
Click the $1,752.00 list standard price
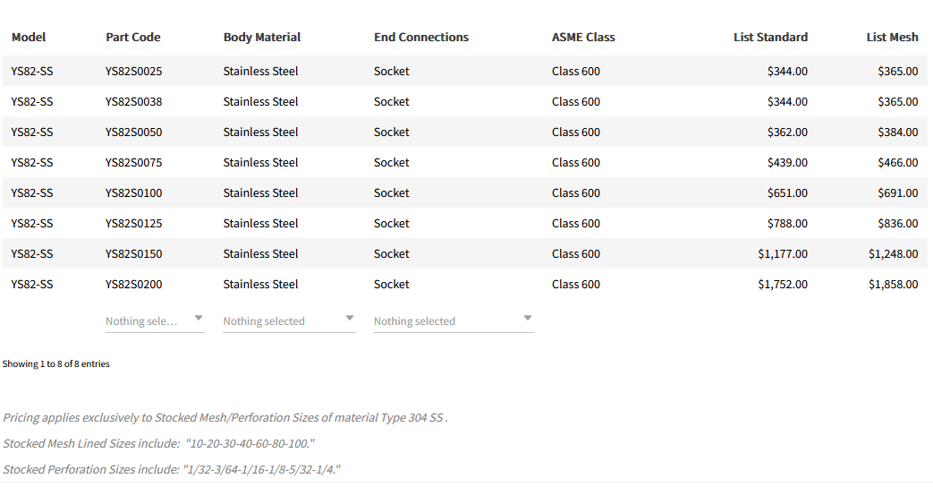point(783,285)
